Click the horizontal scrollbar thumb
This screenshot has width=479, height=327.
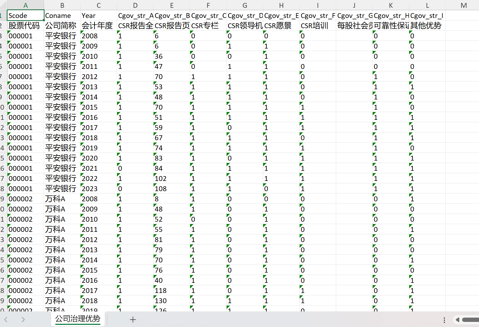[470, 319]
